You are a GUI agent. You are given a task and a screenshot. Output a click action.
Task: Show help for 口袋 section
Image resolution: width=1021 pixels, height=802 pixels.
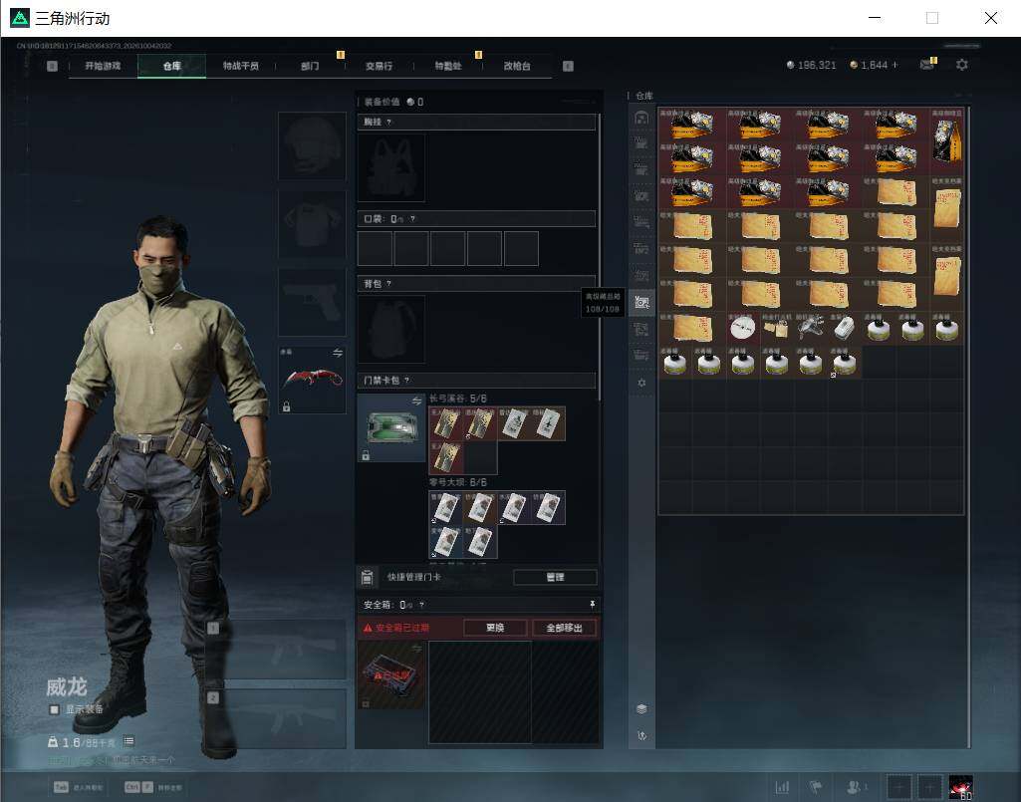tap(412, 219)
